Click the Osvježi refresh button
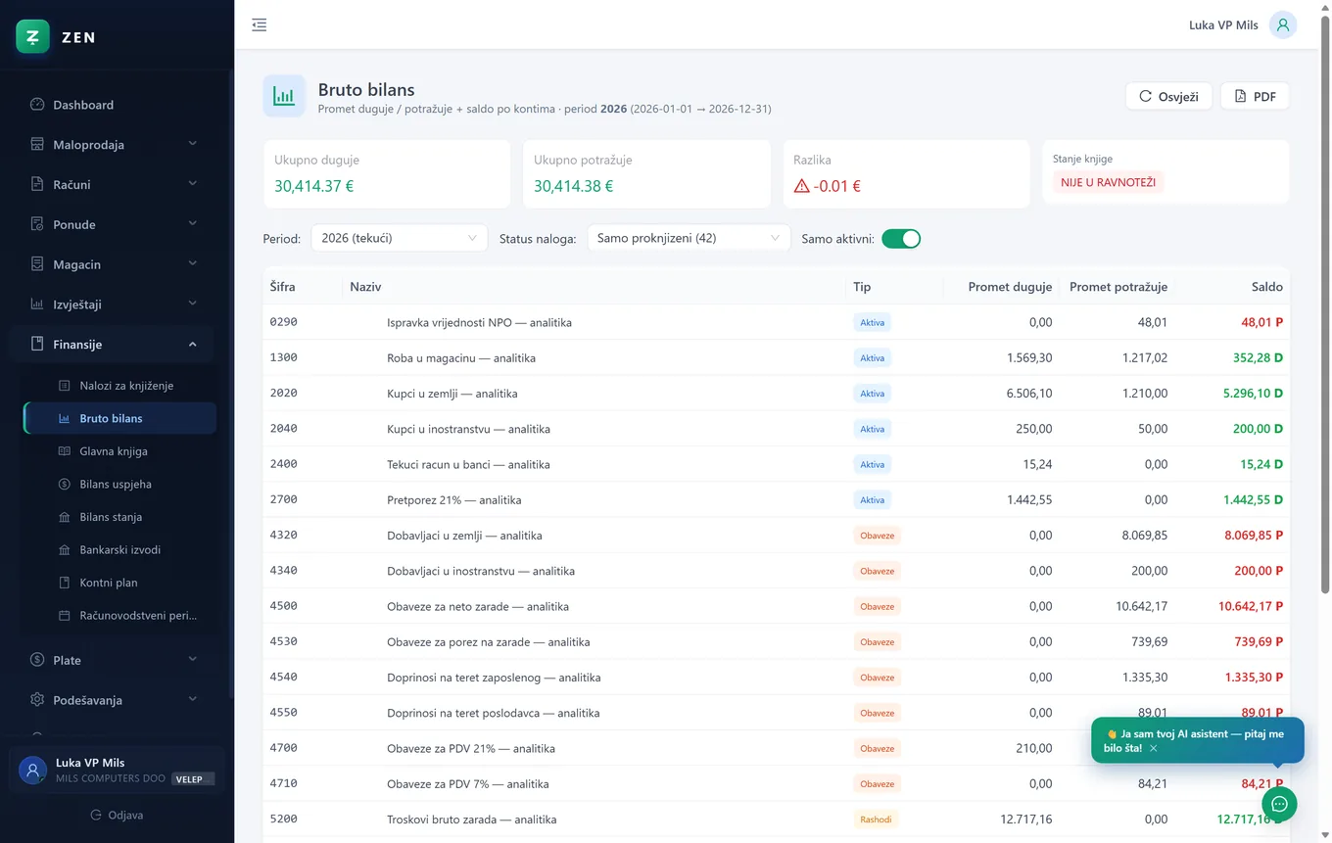The height and width of the screenshot is (843, 1332). click(x=1168, y=96)
